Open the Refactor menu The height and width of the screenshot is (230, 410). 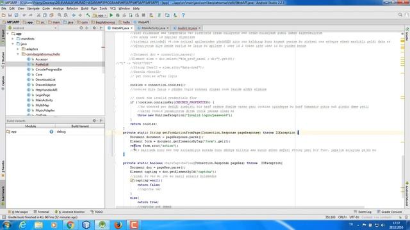tap(72, 8)
